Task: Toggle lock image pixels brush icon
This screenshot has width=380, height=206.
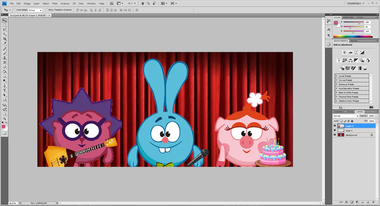Action: point(345,121)
